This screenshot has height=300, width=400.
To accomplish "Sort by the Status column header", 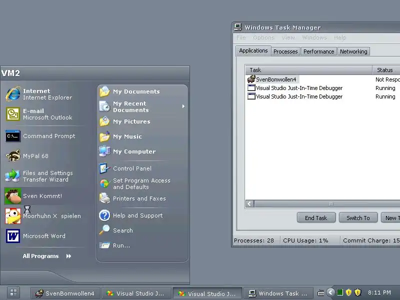I will [x=386, y=70].
